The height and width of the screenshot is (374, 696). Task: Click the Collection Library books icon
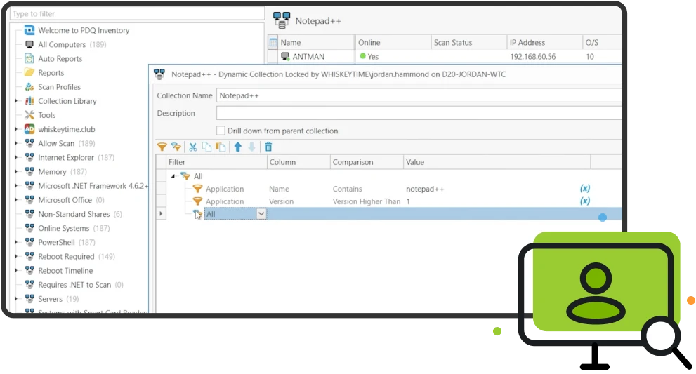tap(29, 101)
